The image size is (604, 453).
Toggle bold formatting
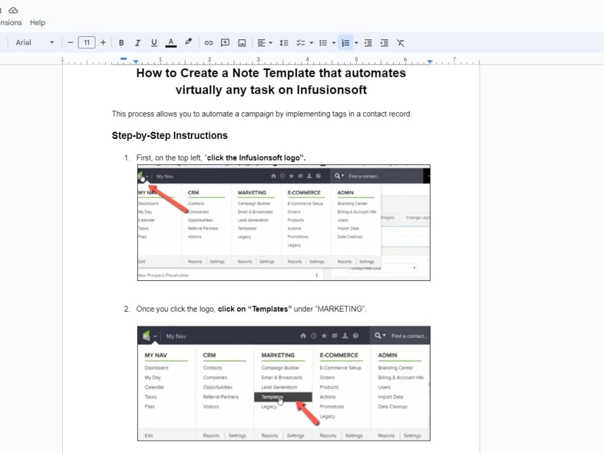(121, 43)
